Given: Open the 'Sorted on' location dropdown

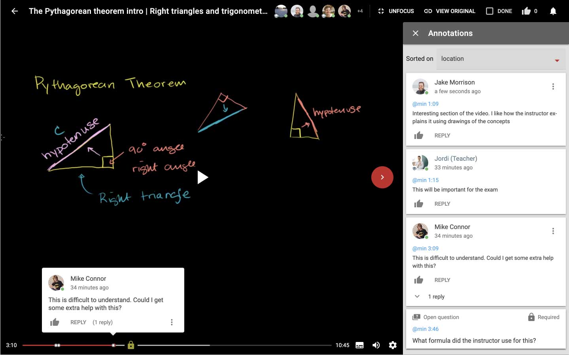Looking at the screenshot, I should pyautogui.click(x=501, y=59).
